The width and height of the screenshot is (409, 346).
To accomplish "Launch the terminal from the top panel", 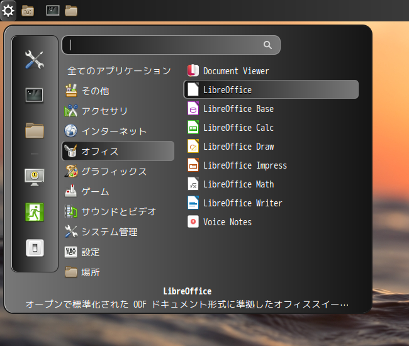I will point(53,11).
